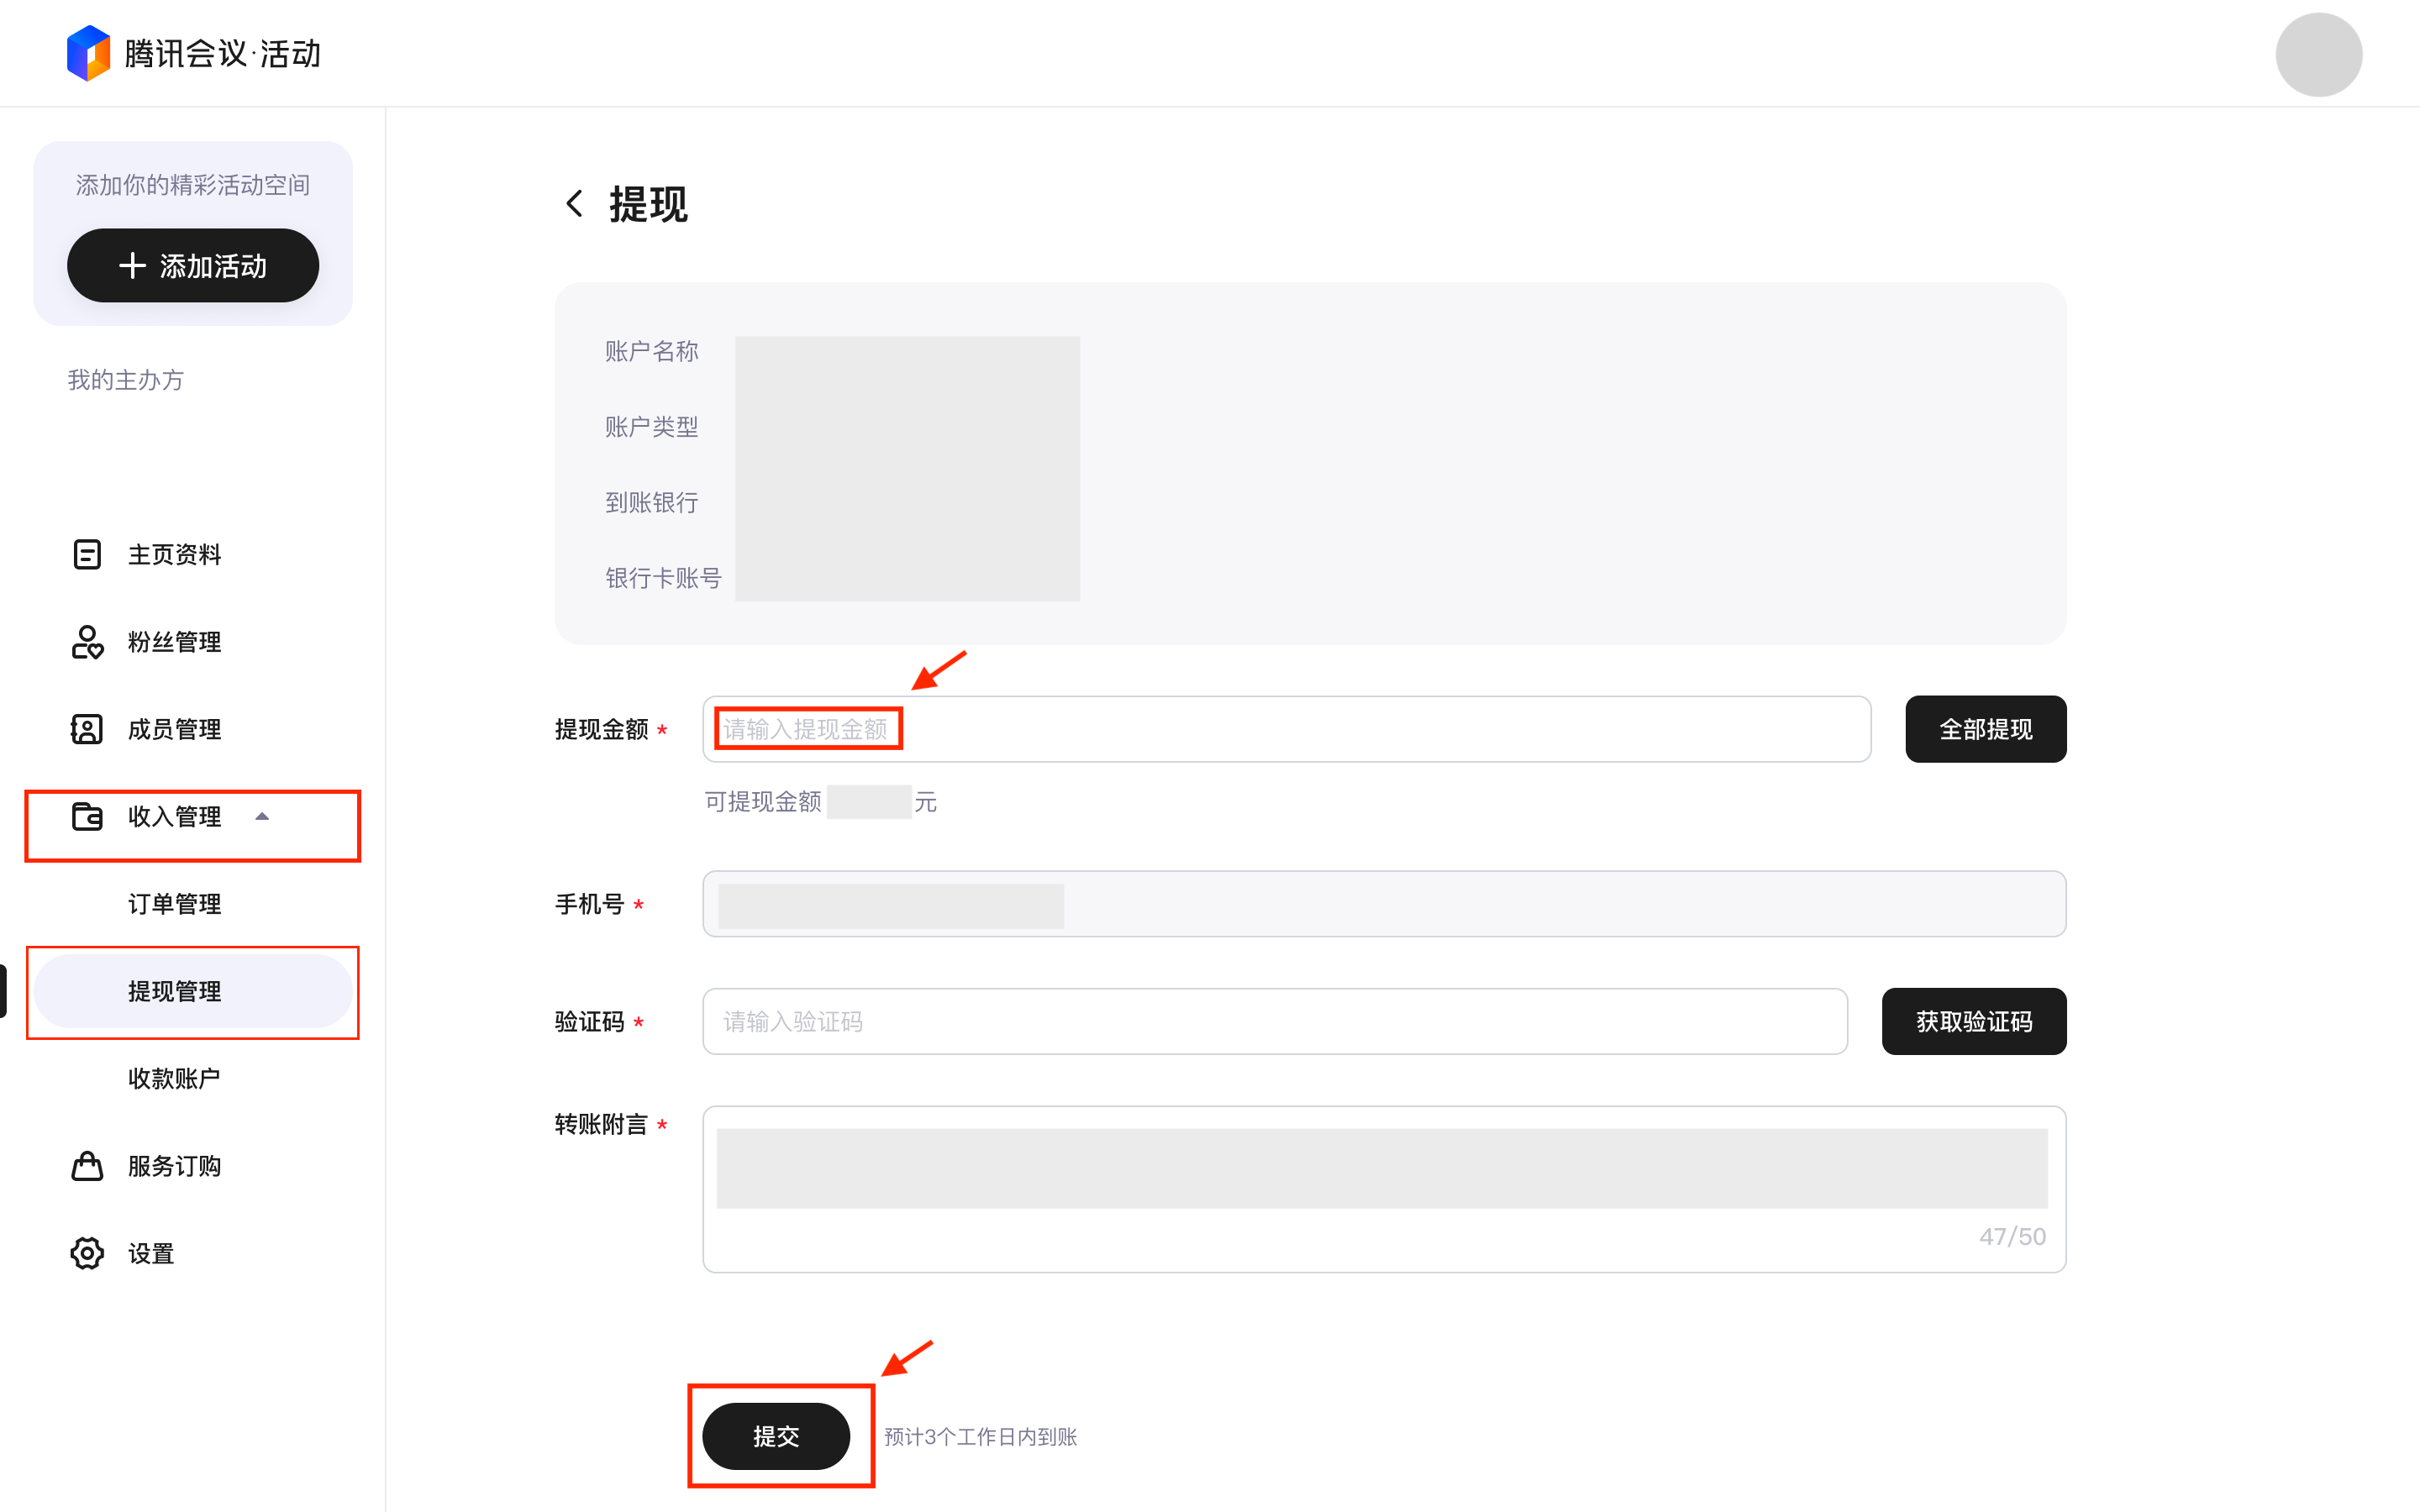
Task: Click the plus icon in 添加活动
Action: point(132,265)
